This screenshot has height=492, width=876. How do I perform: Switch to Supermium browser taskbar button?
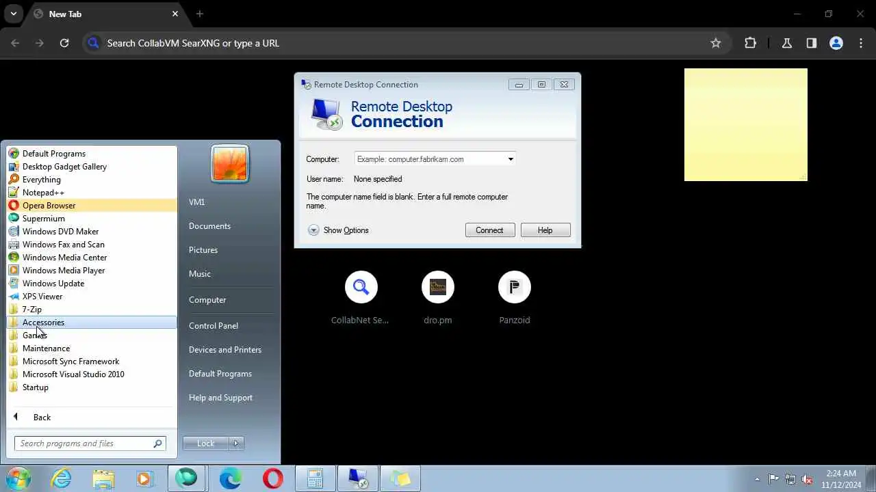[187, 478]
